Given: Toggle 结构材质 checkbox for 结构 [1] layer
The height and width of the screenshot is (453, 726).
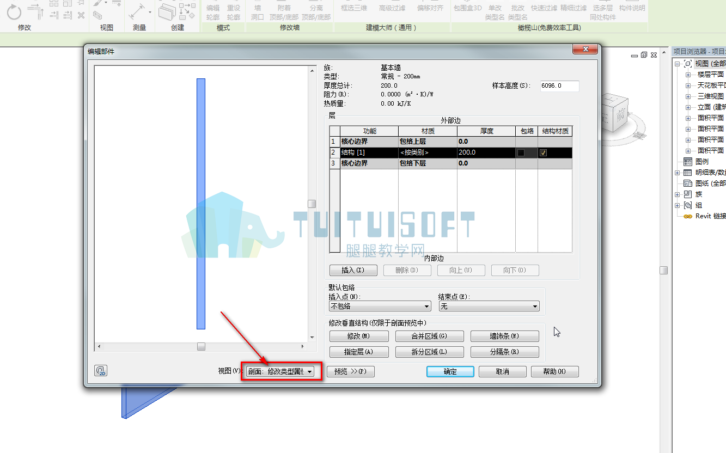Looking at the screenshot, I should [x=543, y=153].
